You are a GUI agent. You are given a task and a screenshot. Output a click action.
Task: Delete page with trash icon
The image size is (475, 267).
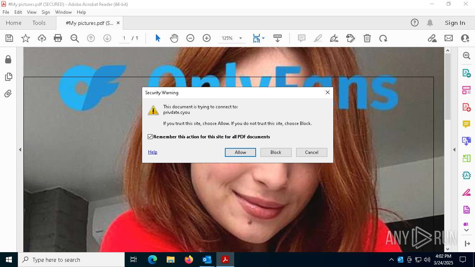coord(367,38)
